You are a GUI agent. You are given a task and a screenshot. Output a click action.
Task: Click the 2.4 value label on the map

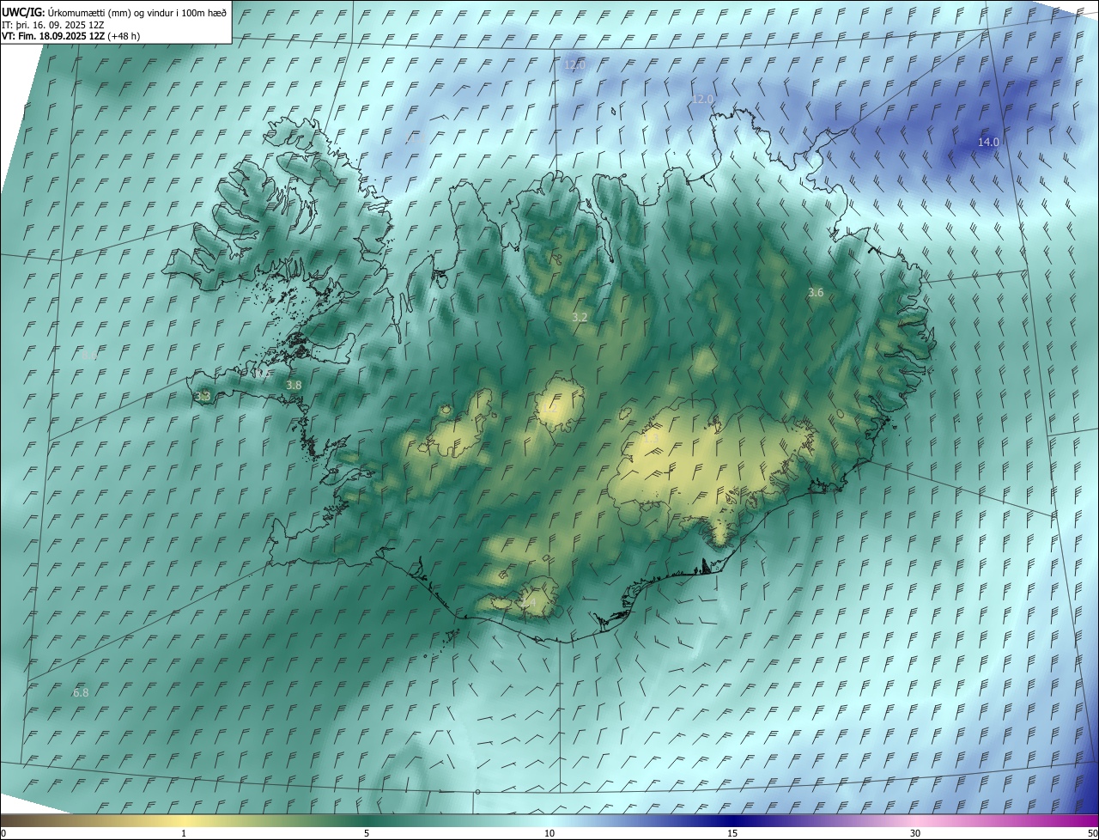528,604
